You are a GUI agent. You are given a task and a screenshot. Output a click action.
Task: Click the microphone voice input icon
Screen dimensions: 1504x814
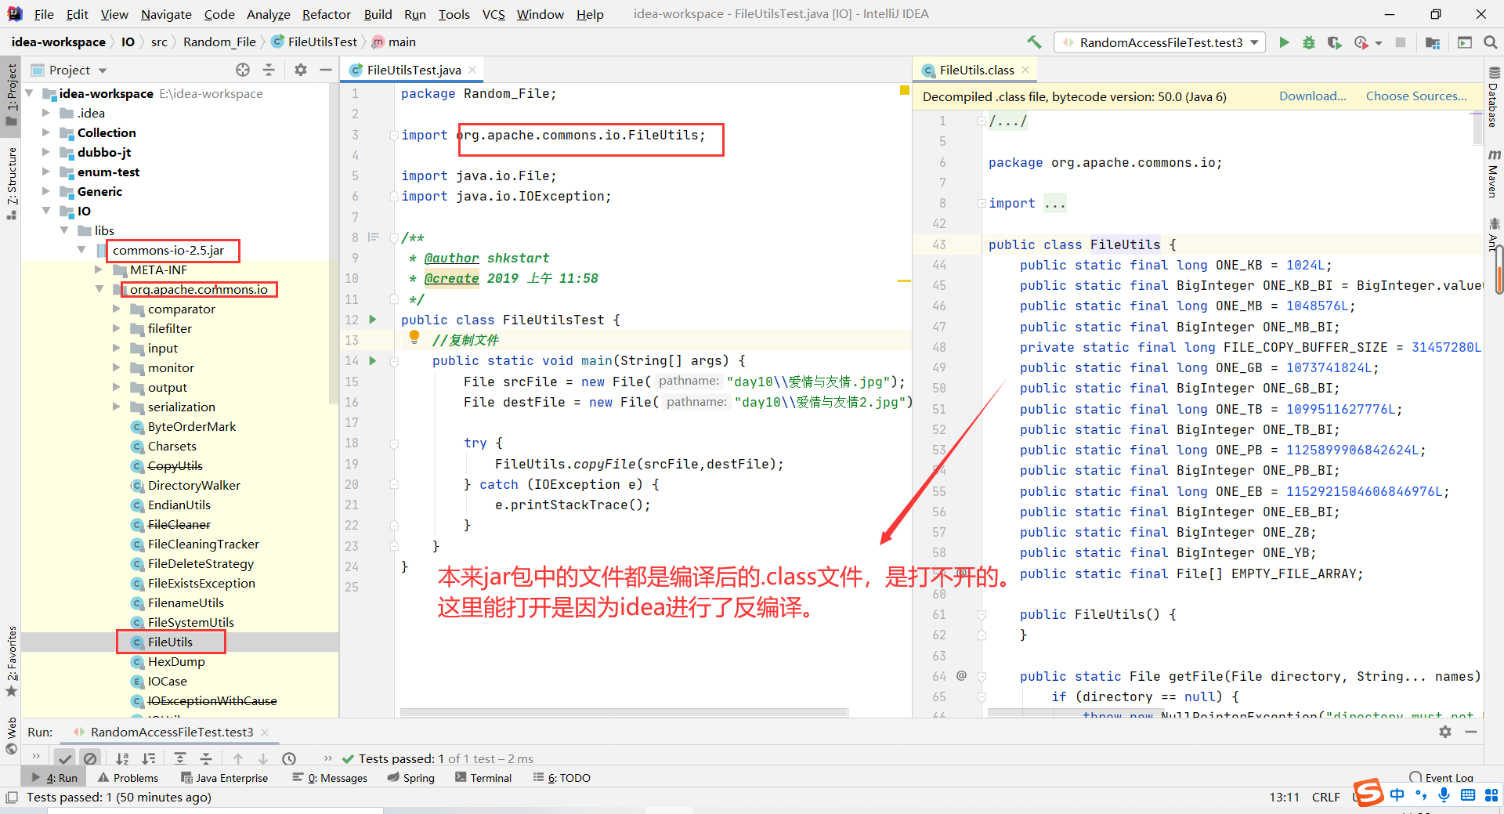pyautogui.click(x=1444, y=795)
